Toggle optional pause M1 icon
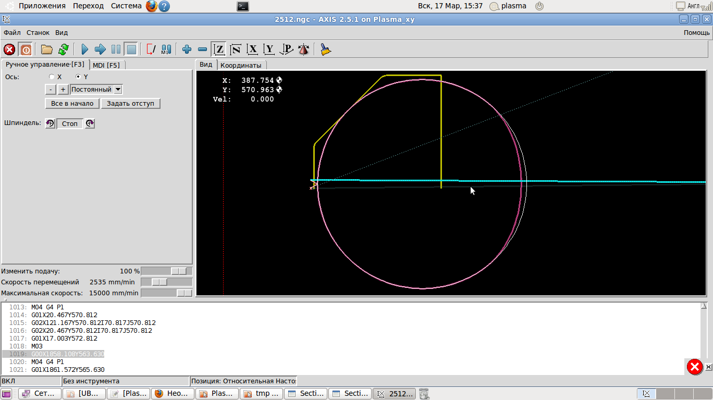This screenshot has height=400, width=713. pos(166,49)
